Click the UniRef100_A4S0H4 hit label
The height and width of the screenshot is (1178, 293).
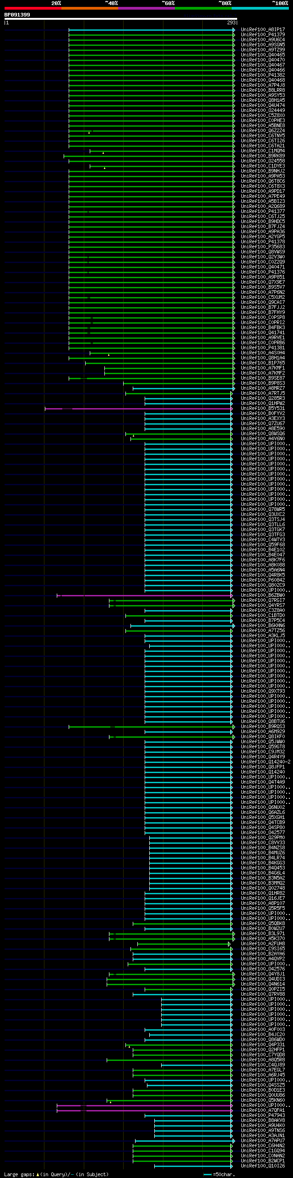(x=263, y=353)
